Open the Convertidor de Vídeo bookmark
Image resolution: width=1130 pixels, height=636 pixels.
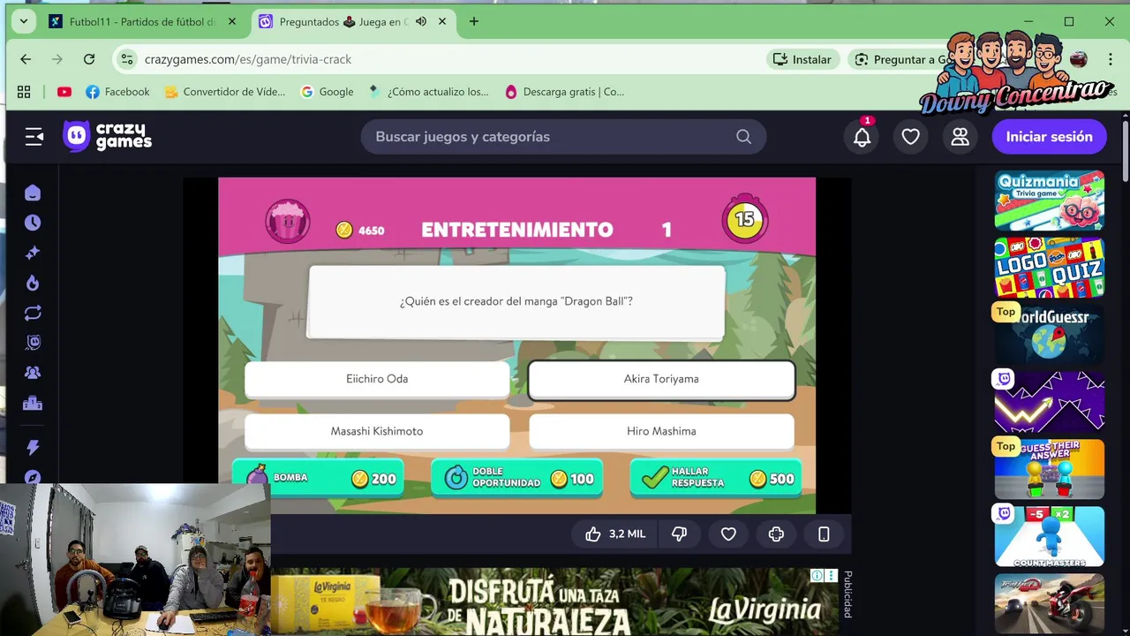point(225,92)
